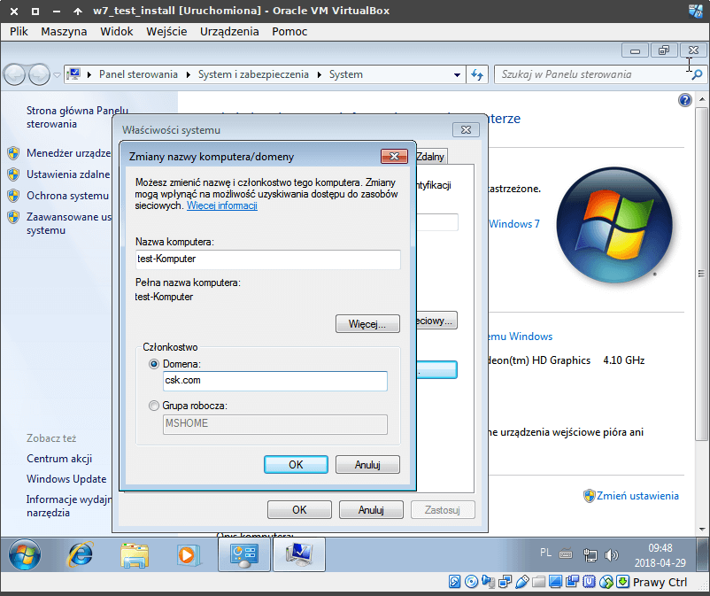Click the keyboard icon in the system tray
This screenshot has width=710, height=596.
(x=566, y=553)
